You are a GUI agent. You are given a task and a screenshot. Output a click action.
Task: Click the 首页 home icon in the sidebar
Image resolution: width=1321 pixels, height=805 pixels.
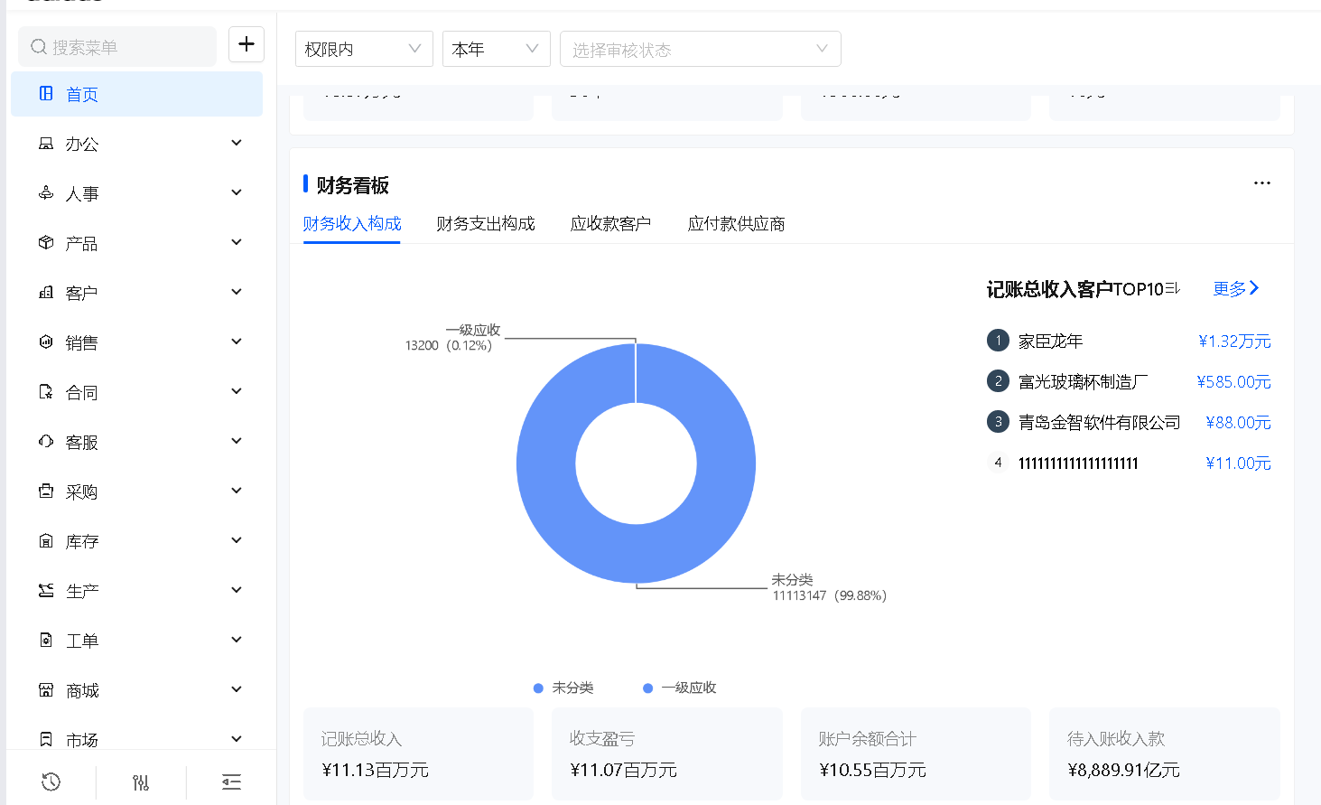point(46,94)
